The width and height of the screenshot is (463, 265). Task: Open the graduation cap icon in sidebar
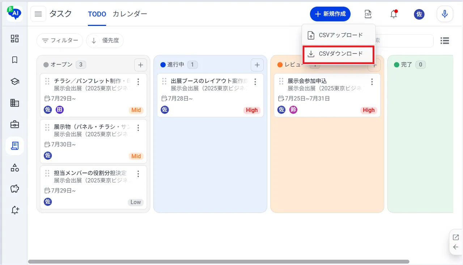tap(15, 82)
